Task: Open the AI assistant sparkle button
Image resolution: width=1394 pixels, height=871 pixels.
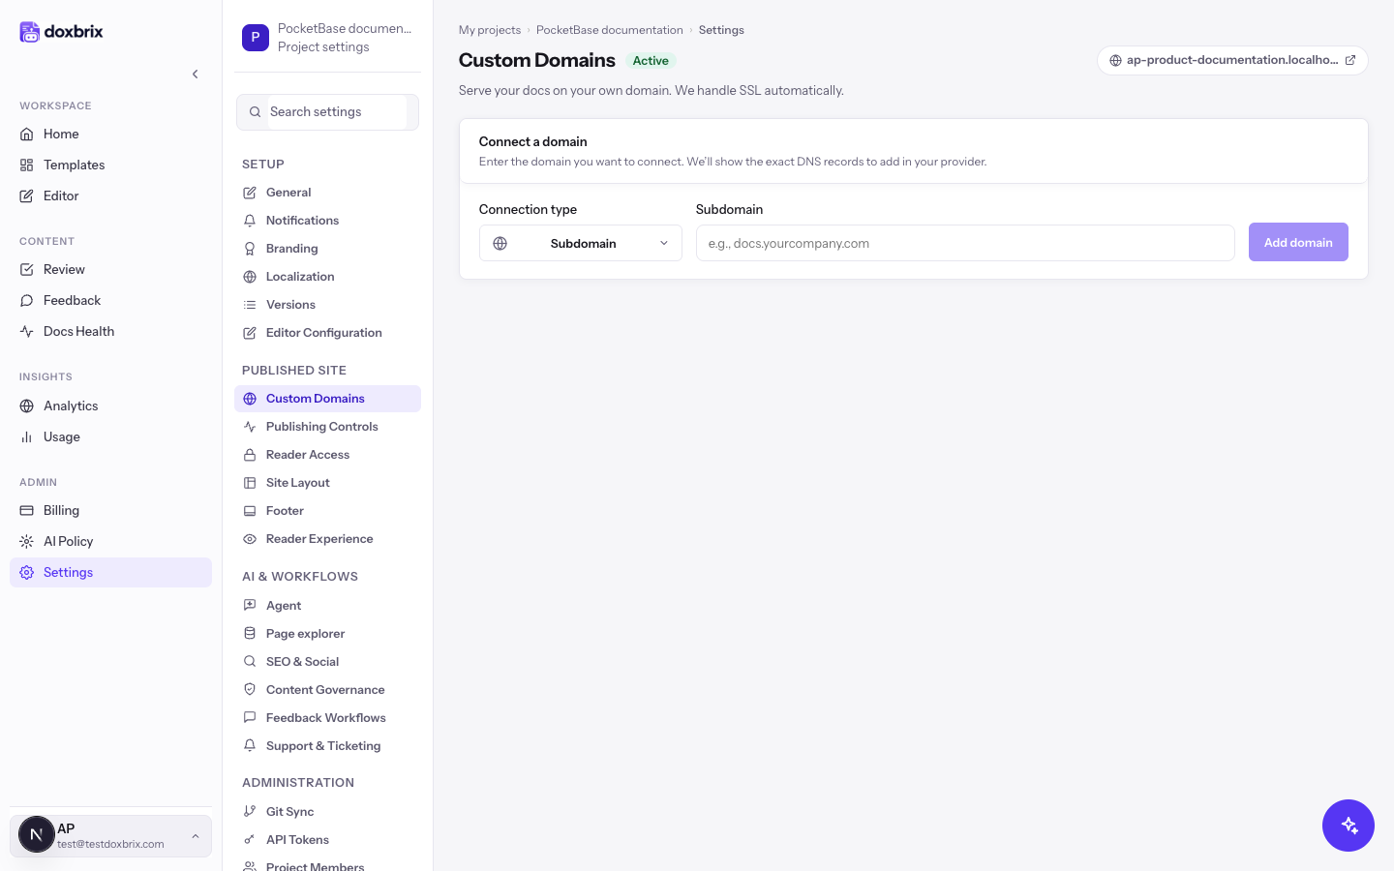Action: click(x=1349, y=826)
